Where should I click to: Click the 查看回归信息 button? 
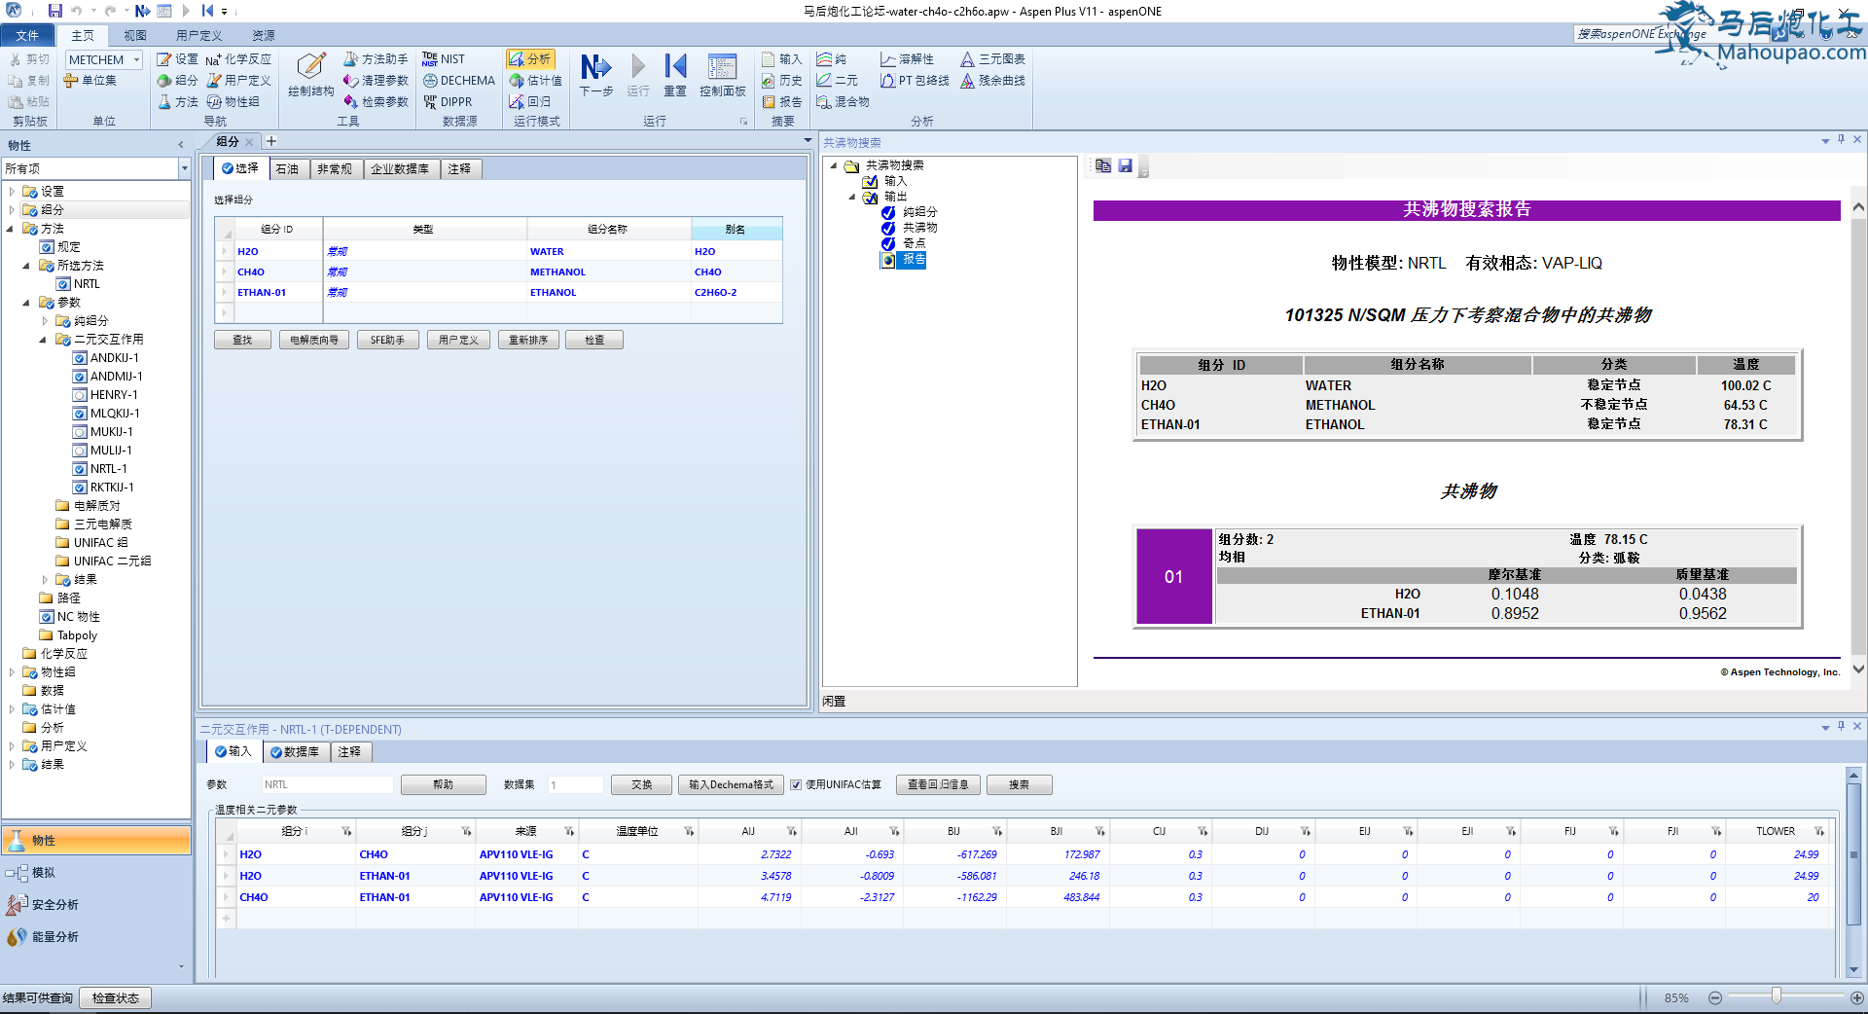tap(938, 785)
